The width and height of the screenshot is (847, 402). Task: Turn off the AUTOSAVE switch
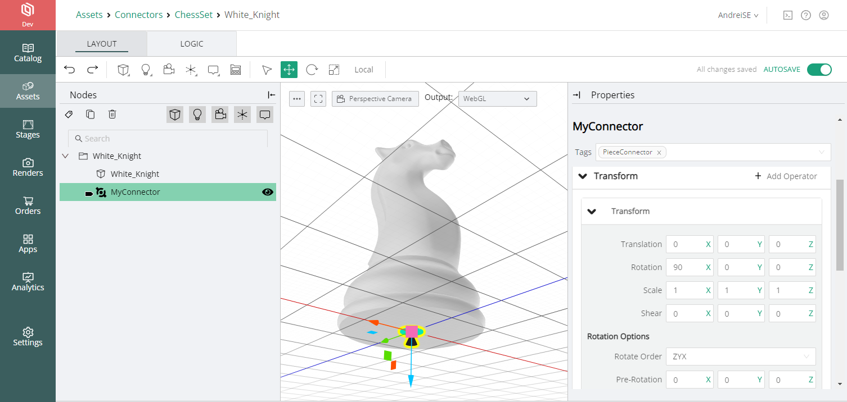pos(819,70)
